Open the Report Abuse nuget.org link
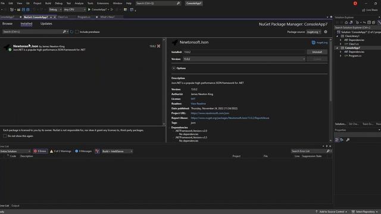 click(x=230, y=118)
